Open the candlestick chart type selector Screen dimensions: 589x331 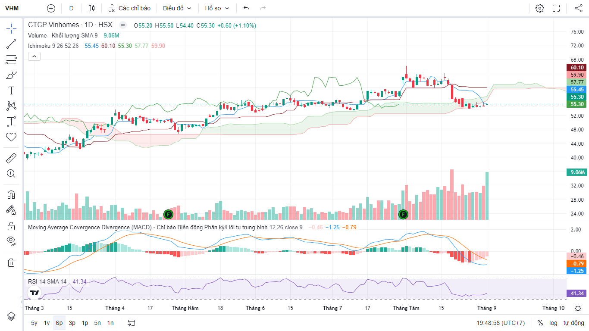coord(91,8)
